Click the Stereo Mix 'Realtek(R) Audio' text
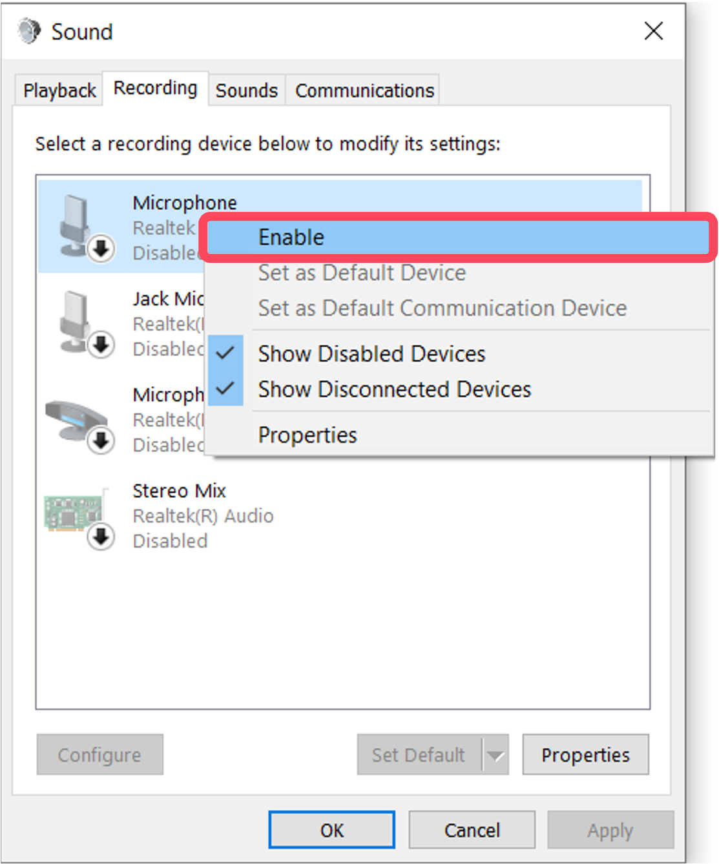 coord(203,516)
